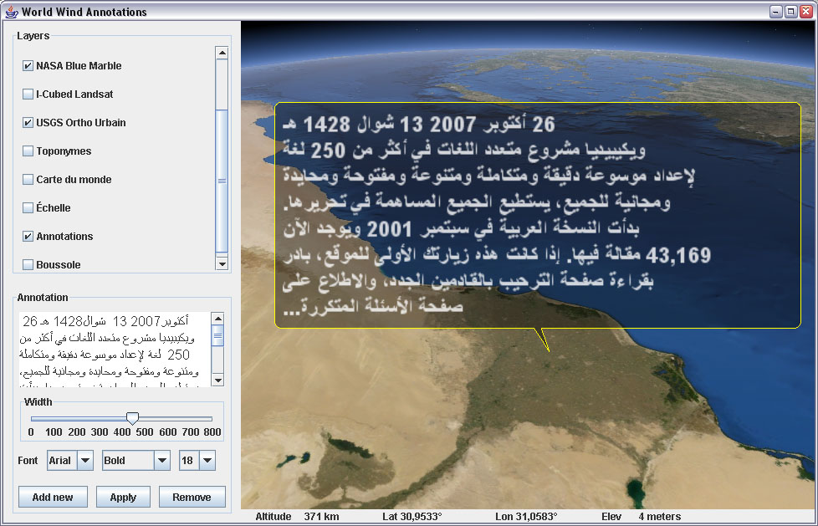The height and width of the screenshot is (526, 818).
Task: Open the Arial font family dropdown
Action: pos(84,461)
